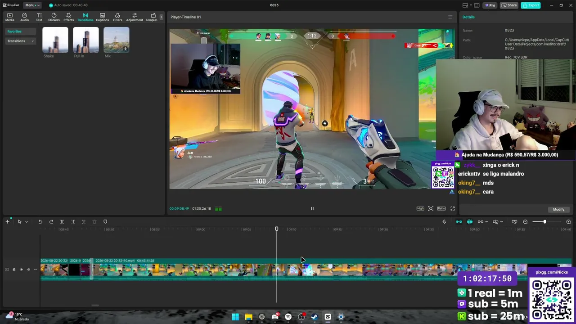
Task: Choose the Shake transition thumbnail
Action: [x=55, y=40]
